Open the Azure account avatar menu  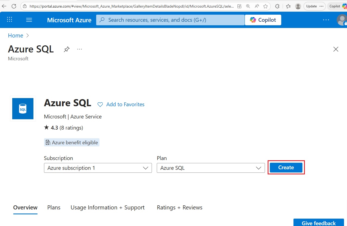click(x=341, y=20)
